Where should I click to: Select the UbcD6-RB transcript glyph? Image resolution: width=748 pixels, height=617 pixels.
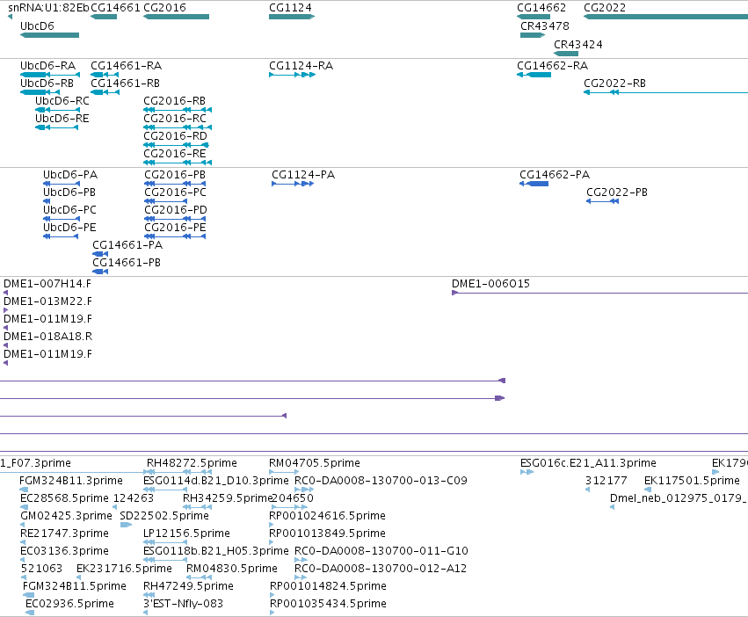pos(40,92)
